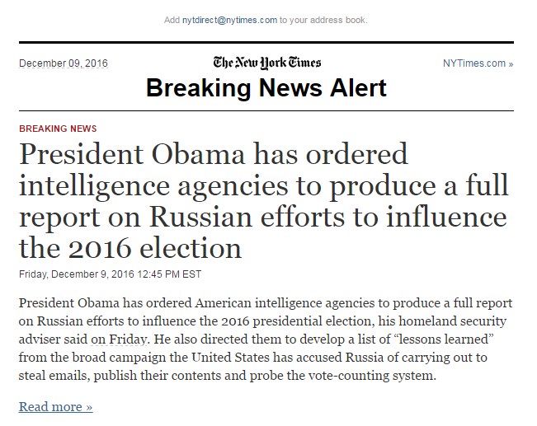
Task: Click 'lessons learned' phrase in article
Action: [444, 339]
